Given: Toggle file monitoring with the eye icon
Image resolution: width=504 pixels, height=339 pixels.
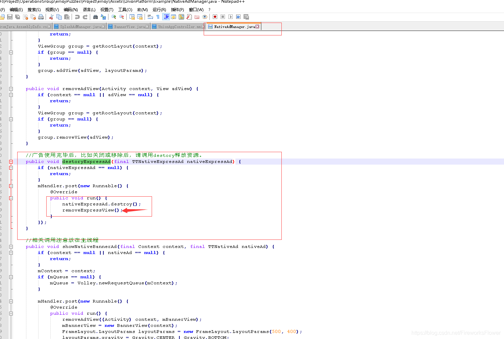Looking at the screenshot, I should (205, 17).
